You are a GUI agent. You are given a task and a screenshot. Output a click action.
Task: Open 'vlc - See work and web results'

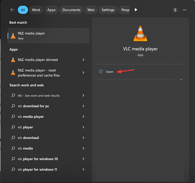(48, 95)
